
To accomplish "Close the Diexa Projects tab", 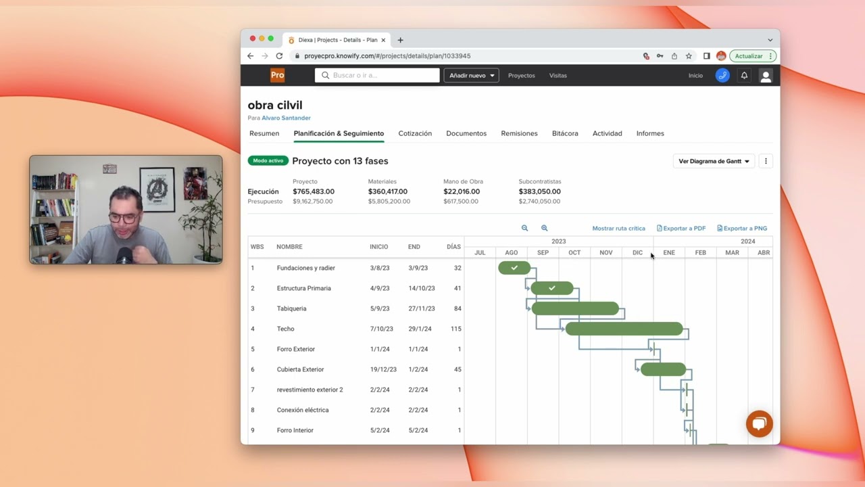I will 383,40.
